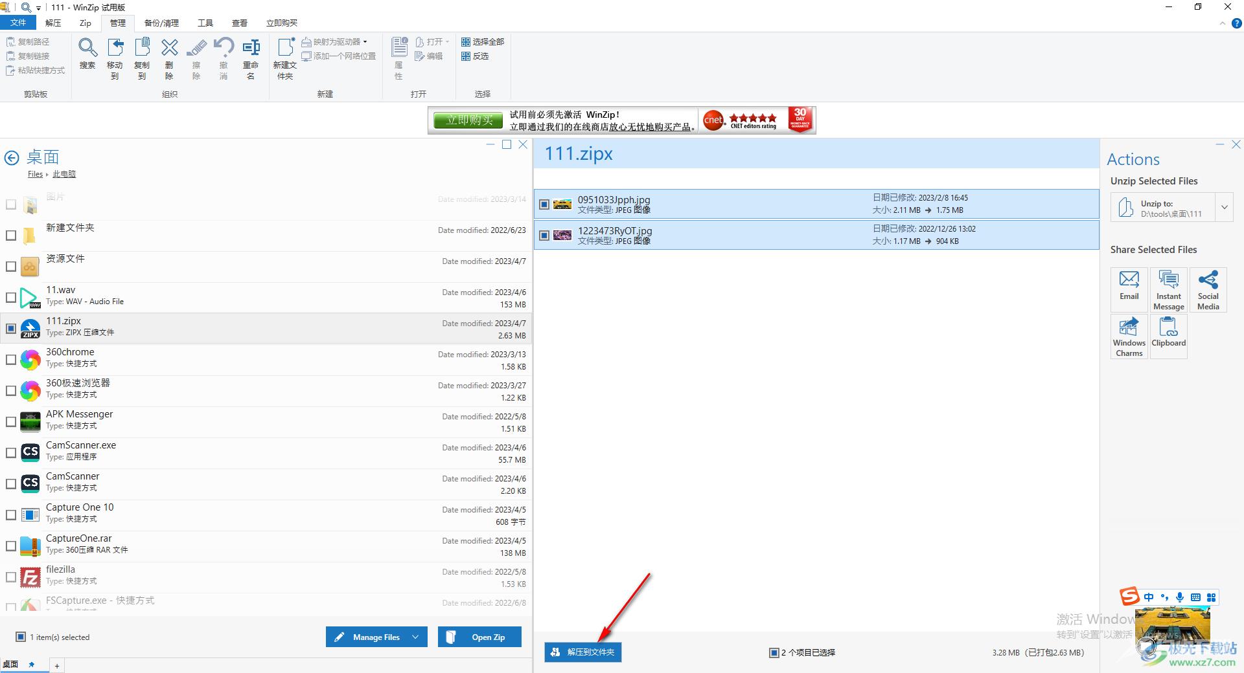Uncheck the 1223473RyOT.jpg checkbox
The image size is (1244, 673).
(x=544, y=236)
